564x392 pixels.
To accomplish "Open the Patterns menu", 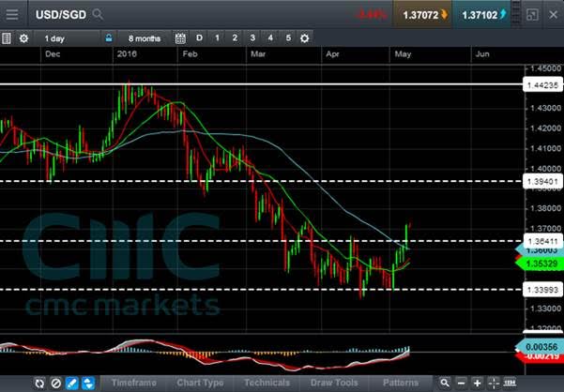I will [x=401, y=383].
